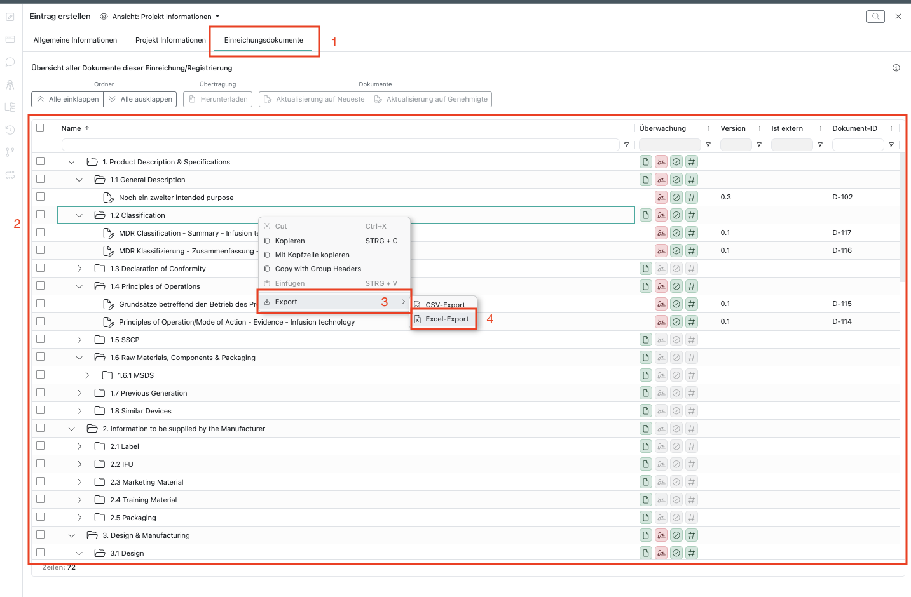
Task: Click the hash icon in 1.2 Classification row
Action: (692, 215)
